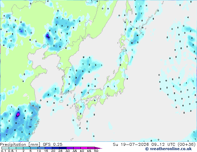Click the '34' precipitation value on the map
Screen dimensions: 197x152
[17, 116]
